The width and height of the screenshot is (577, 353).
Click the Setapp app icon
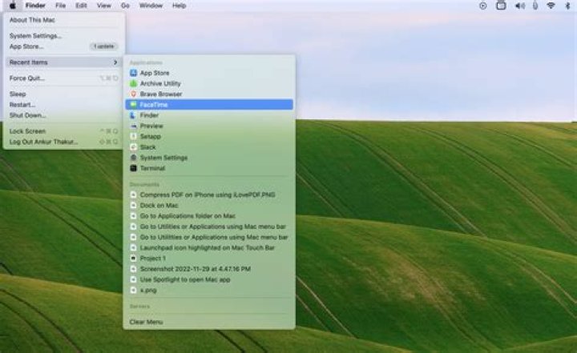[x=134, y=136]
